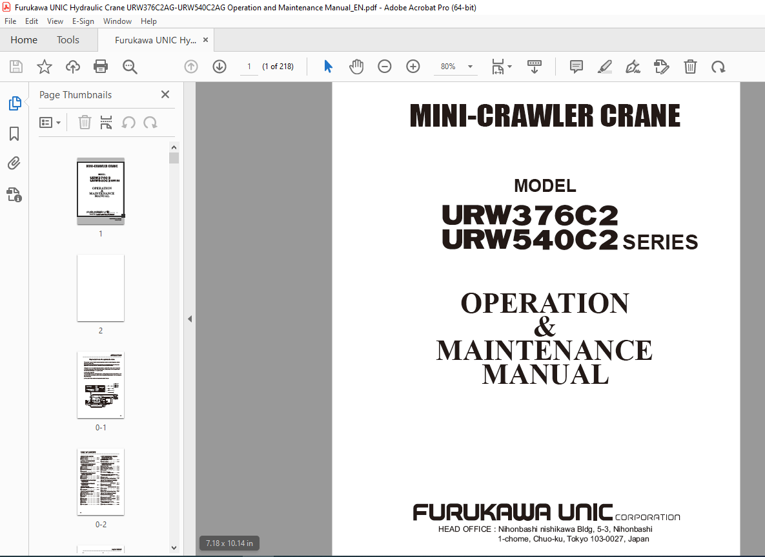This screenshot has width=765, height=557.
Task: Select page 0-2 table of contents thumbnail
Action: tap(101, 482)
